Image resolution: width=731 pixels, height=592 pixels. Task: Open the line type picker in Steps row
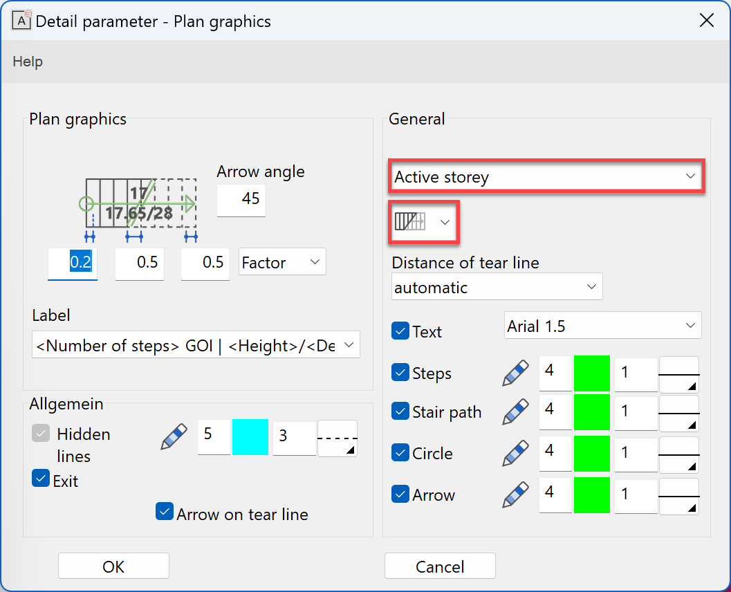678,374
